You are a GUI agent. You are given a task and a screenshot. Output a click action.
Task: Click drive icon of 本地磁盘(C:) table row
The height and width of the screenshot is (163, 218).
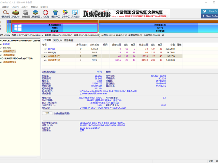[45, 56]
